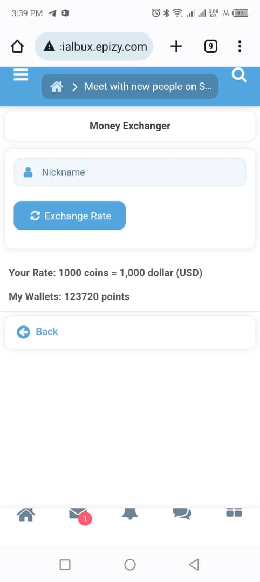Click the Exchange Rate button
Viewport: 260px width, 582px height.
tap(70, 216)
